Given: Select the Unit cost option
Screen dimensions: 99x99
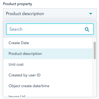Looking at the screenshot, I should tap(48, 65).
